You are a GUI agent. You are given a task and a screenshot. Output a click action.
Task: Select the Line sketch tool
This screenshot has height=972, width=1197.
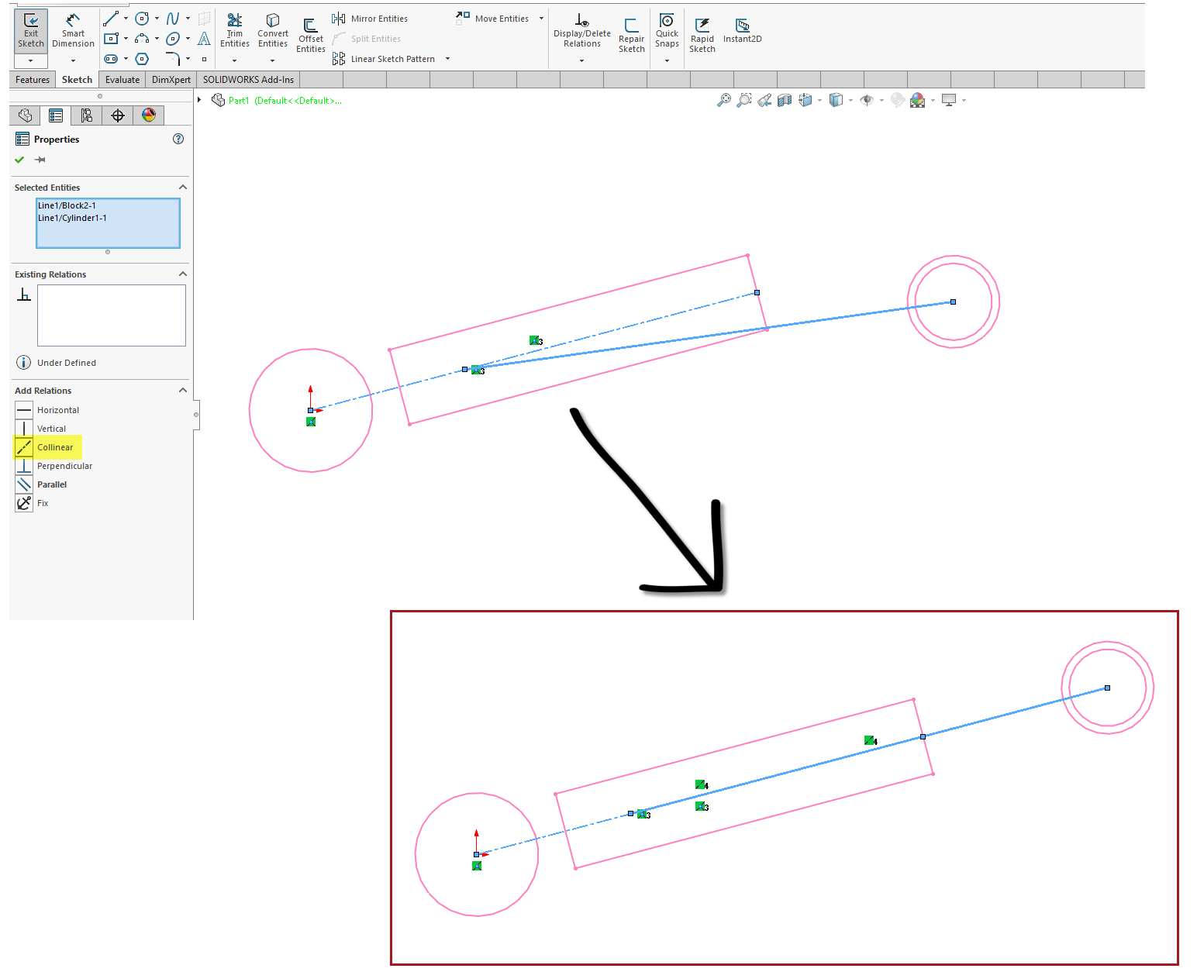point(111,18)
